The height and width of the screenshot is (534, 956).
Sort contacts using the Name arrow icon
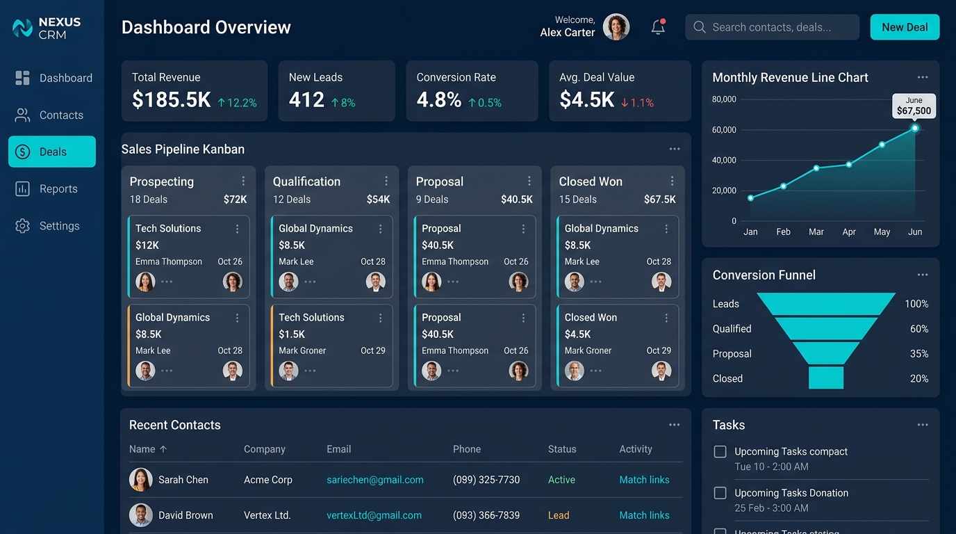163,449
